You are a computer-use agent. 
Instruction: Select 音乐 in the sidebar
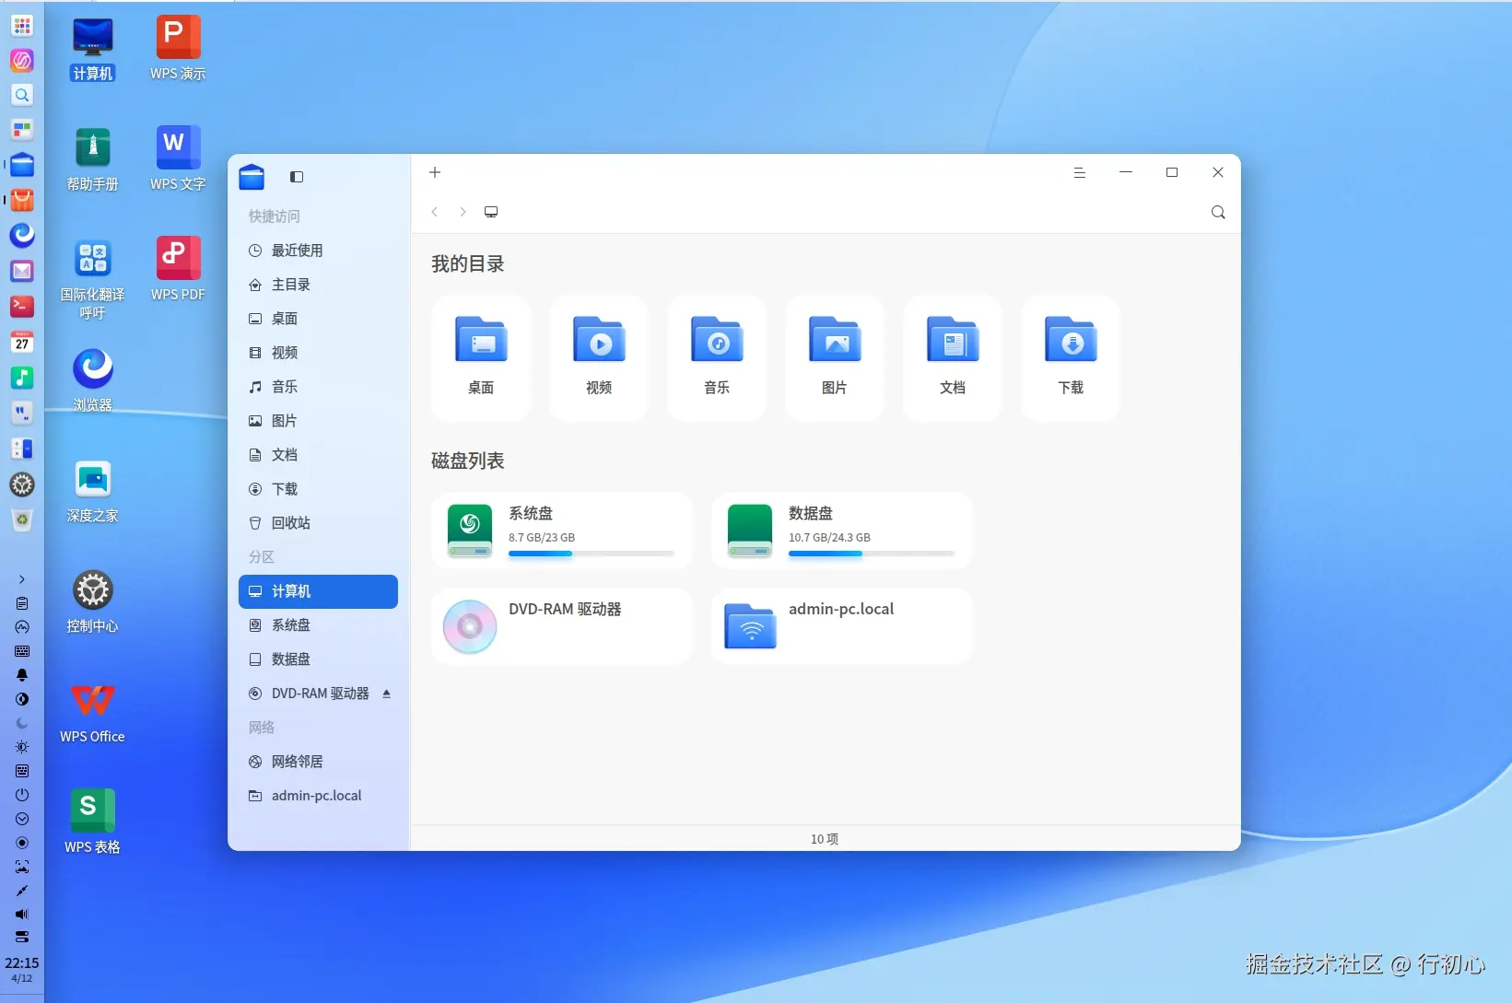[318, 387]
